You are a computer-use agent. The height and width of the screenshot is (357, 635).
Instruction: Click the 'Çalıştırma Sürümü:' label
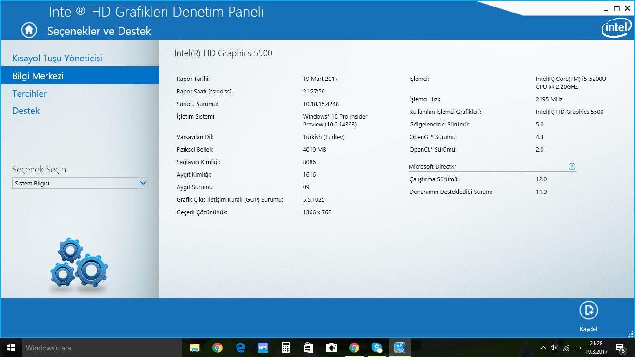tap(434, 179)
